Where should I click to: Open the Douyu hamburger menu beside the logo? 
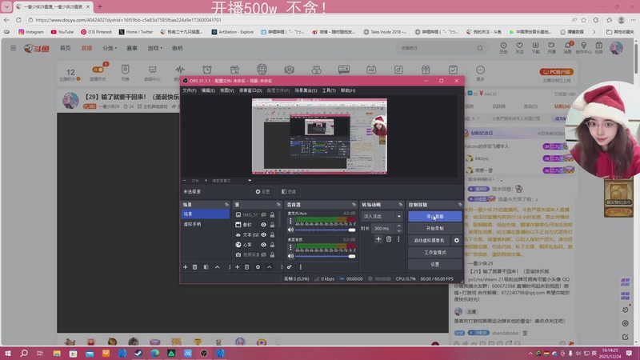tap(13, 48)
